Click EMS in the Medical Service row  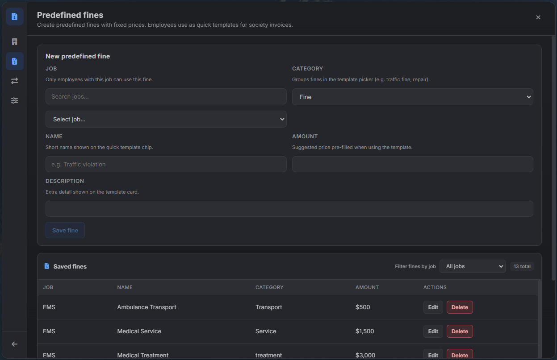click(49, 331)
